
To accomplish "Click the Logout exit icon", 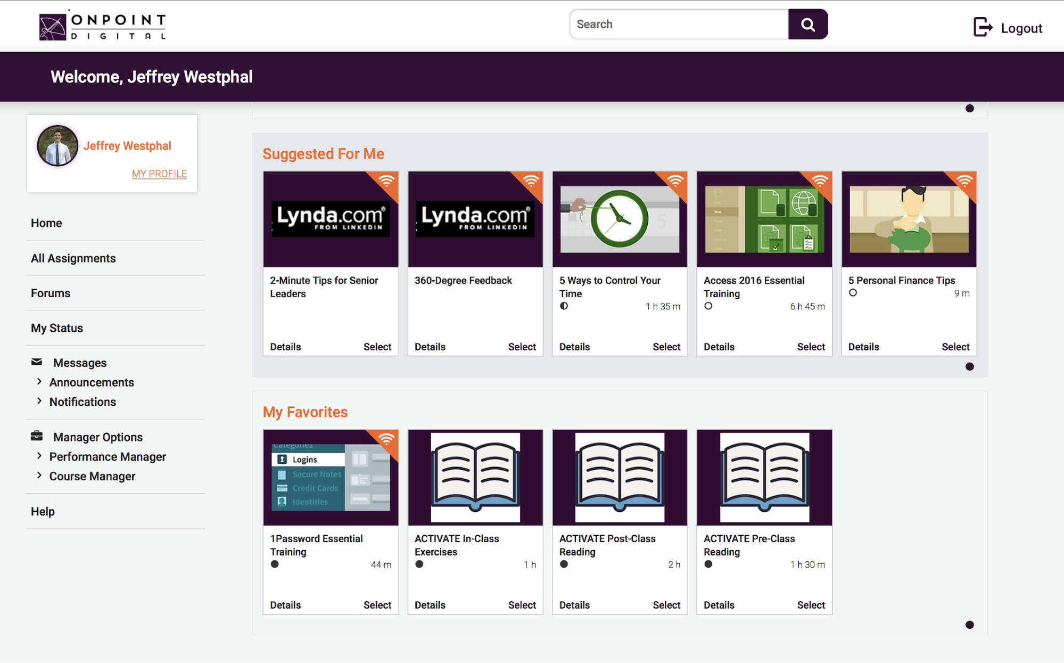I will [983, 27].
